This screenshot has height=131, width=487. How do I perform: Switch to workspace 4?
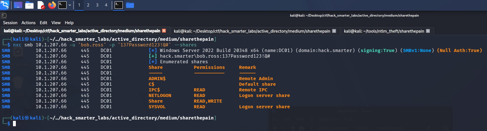tap(106, 5)
